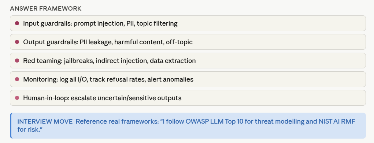Select the Output guardrails row
Image resolution: width=374 pixels, height=143 pixels.
[x=188, y=42]
